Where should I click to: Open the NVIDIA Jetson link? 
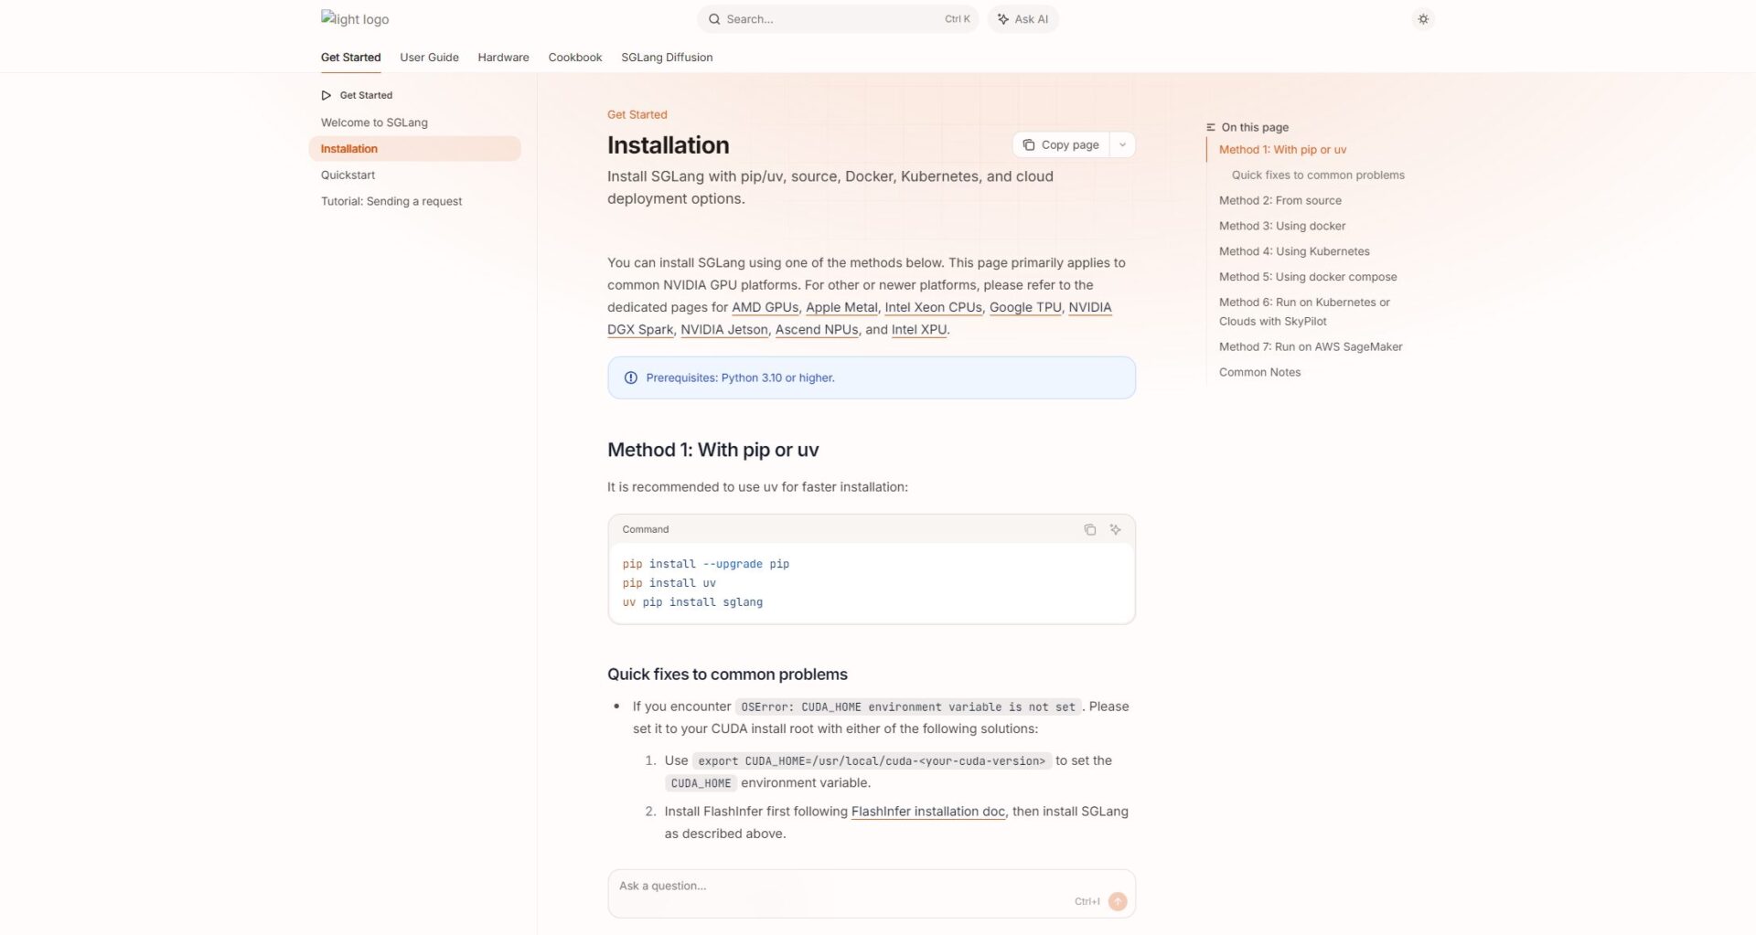[724, 330]
